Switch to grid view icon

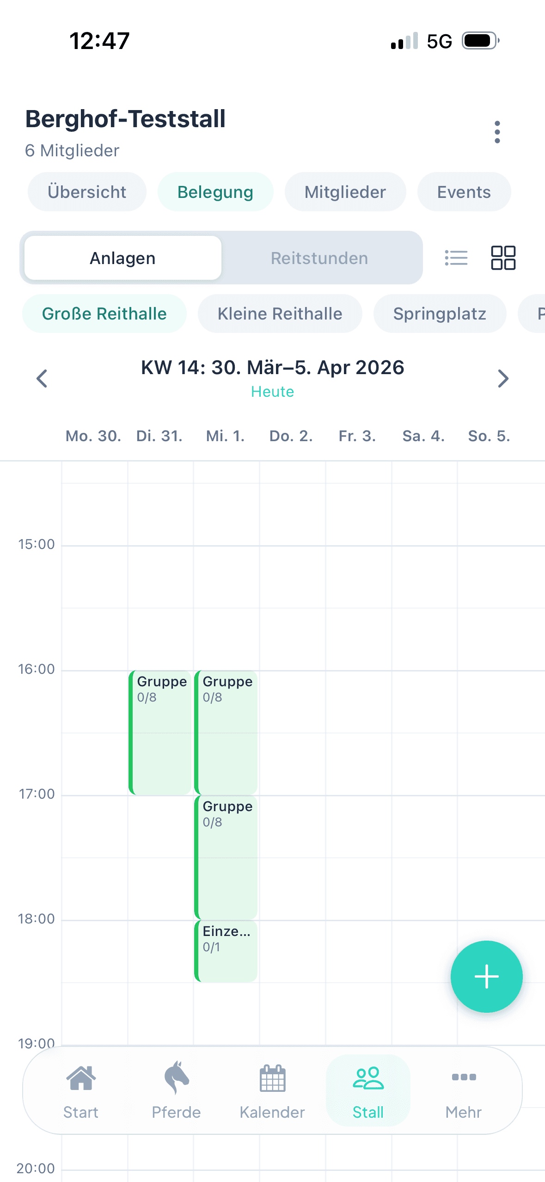coord(503,258)
